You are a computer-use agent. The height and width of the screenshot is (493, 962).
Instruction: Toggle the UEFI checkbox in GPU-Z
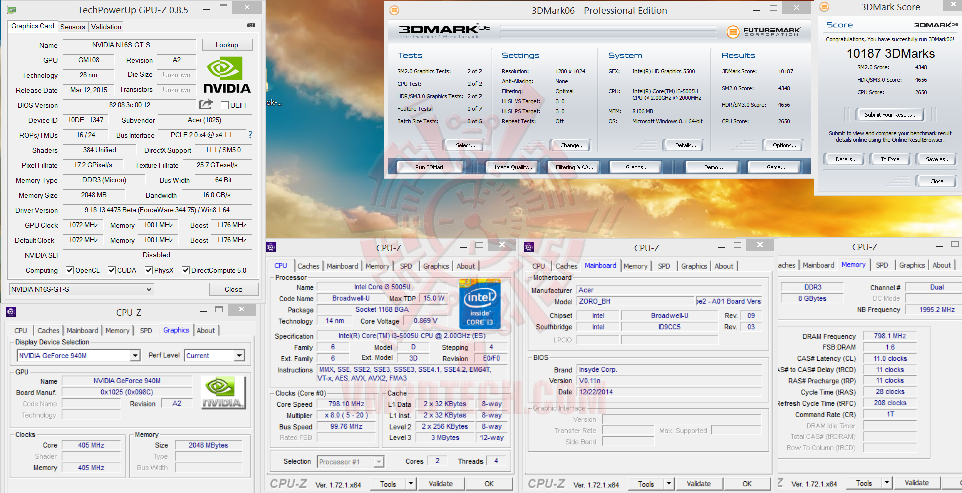tap(225, 105)
